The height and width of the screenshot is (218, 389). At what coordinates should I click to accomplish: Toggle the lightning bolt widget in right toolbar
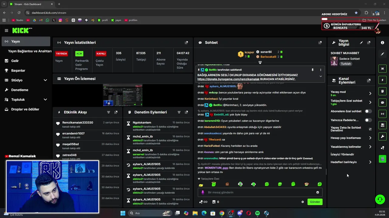383,80
